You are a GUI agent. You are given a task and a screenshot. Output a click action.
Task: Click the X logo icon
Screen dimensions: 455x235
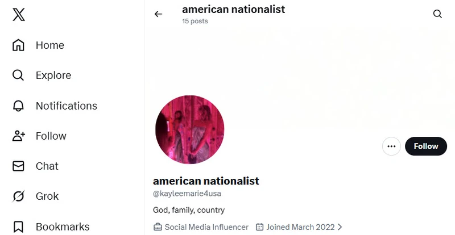click(19, 15)
